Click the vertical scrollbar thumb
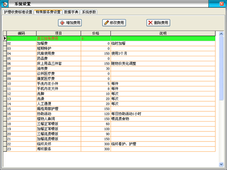227x170 pixels. [x=221, y=68]
